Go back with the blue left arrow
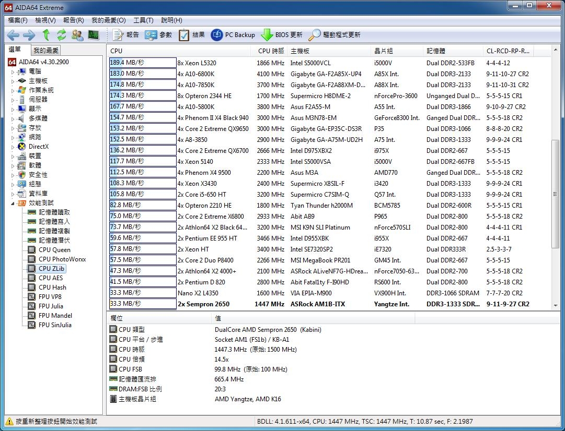This screenshot has height=431, width=565. (x=13, y=35)
